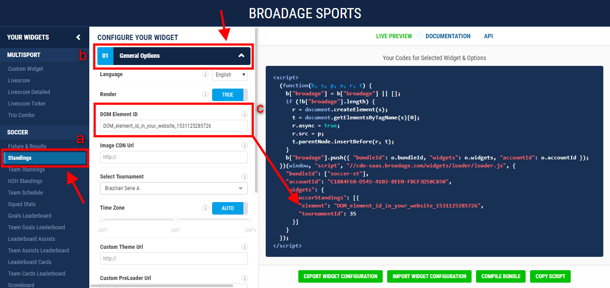Click the Image CDN Url info icon
This screenshot has width=610, height=288.
245,146
